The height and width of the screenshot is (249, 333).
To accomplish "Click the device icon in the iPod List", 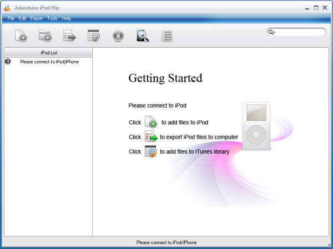I will tap(8, 62).
